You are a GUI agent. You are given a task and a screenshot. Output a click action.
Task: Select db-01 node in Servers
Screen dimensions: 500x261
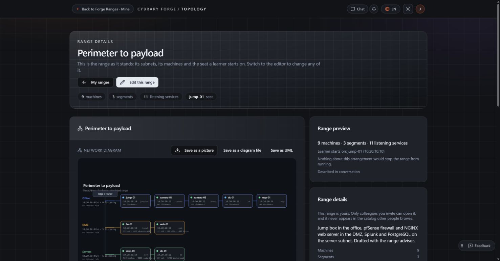(170, 254)
